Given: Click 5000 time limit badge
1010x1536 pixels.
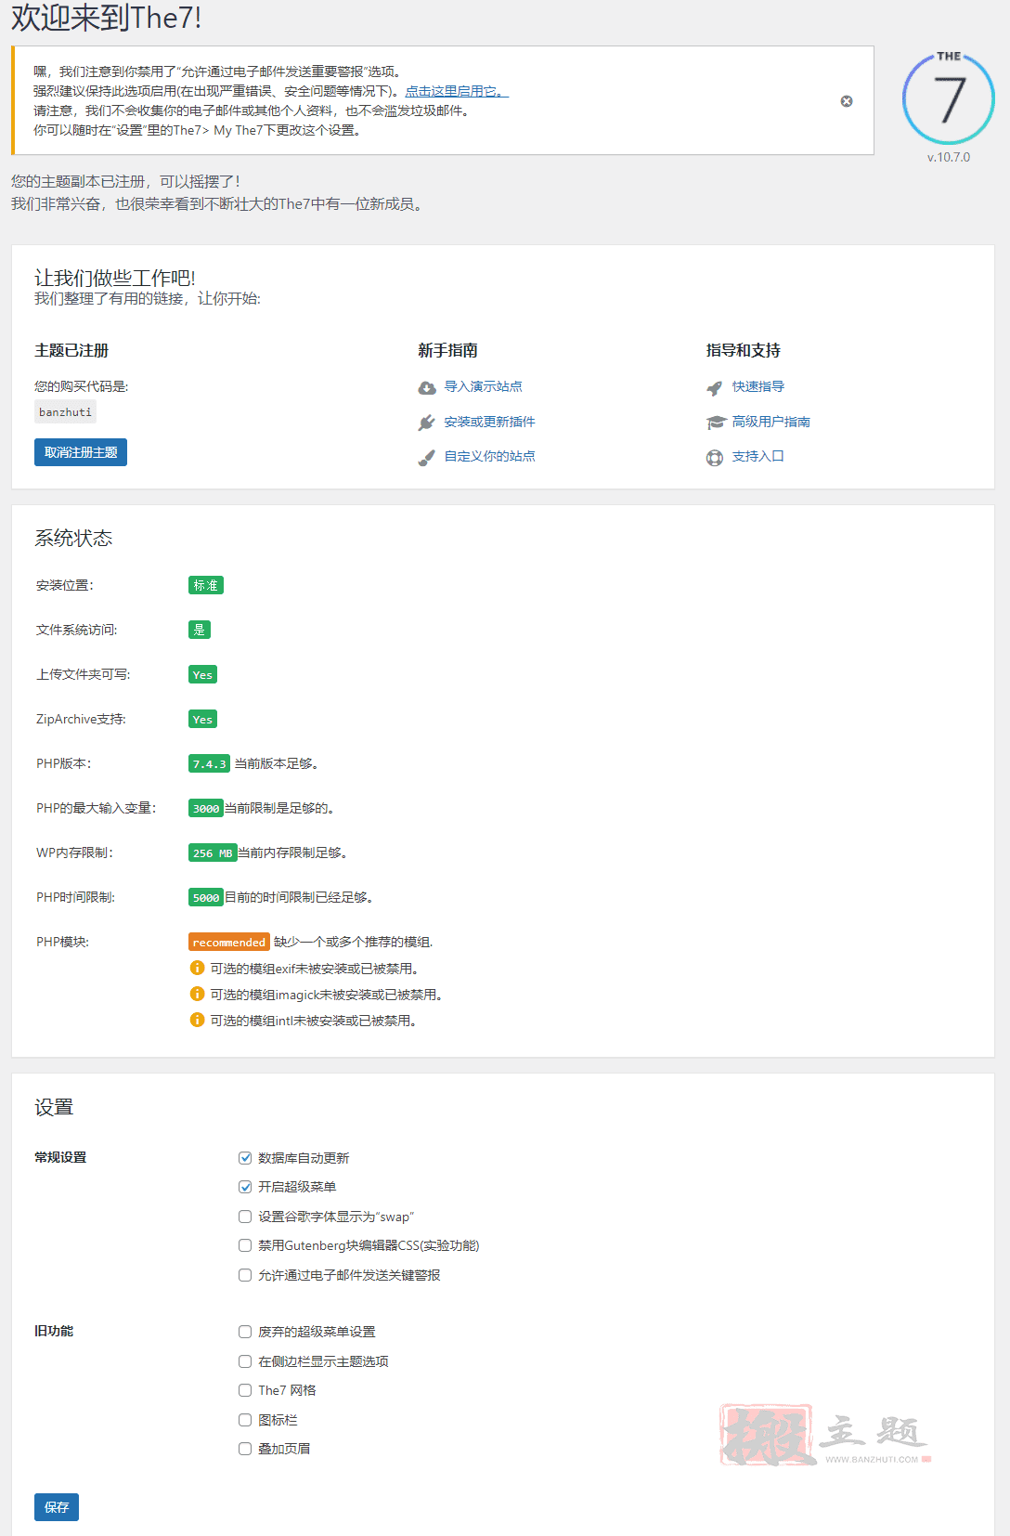Looking at the screenshot, I should (206, 897).
